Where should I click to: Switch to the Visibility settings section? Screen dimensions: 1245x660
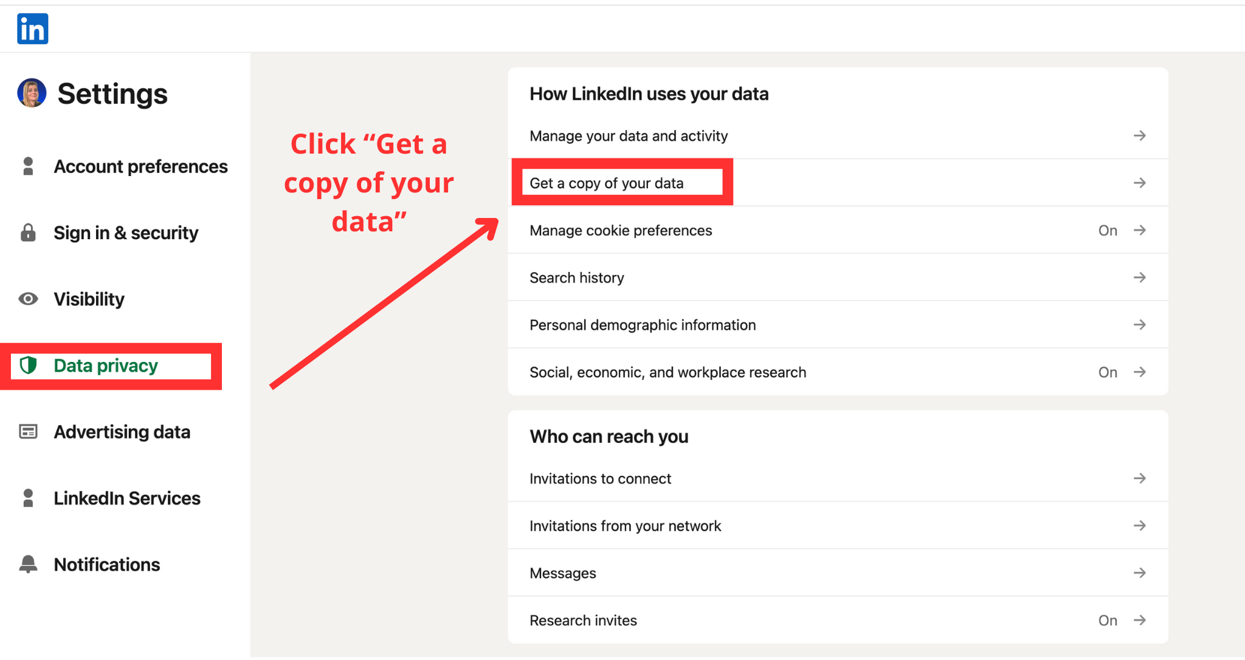tap(89, 299)
